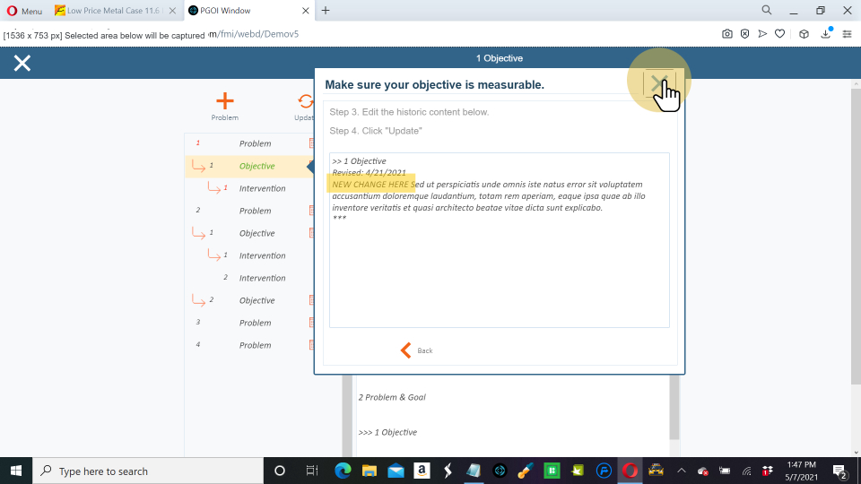Show hidden system tray icons

click(x=681, y=471)
